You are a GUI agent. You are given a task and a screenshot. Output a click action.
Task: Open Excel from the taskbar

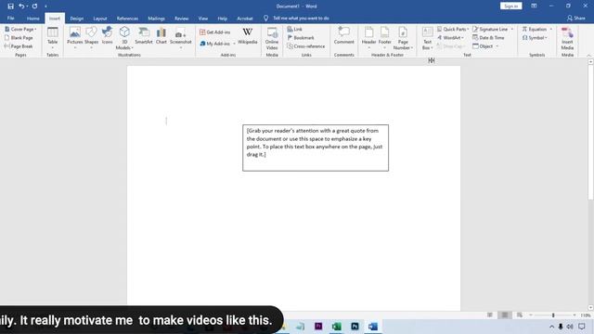(x=336, y=327)
